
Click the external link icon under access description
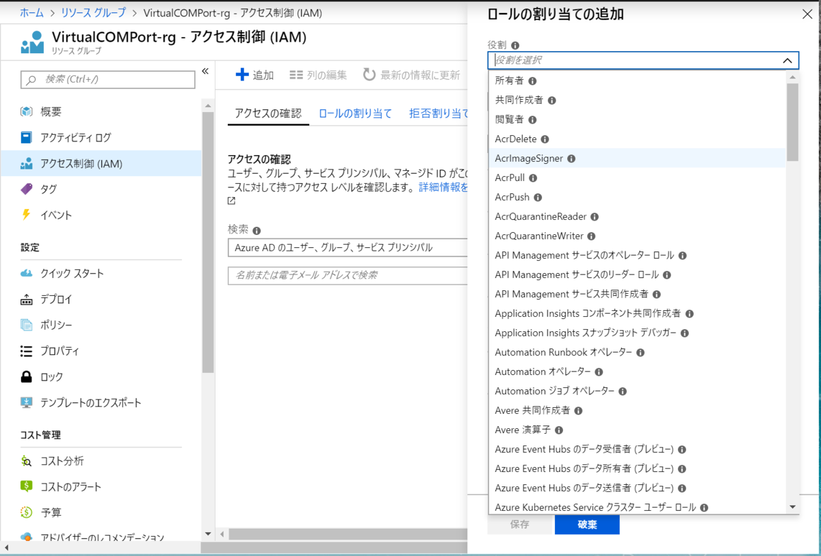(232, 201)
